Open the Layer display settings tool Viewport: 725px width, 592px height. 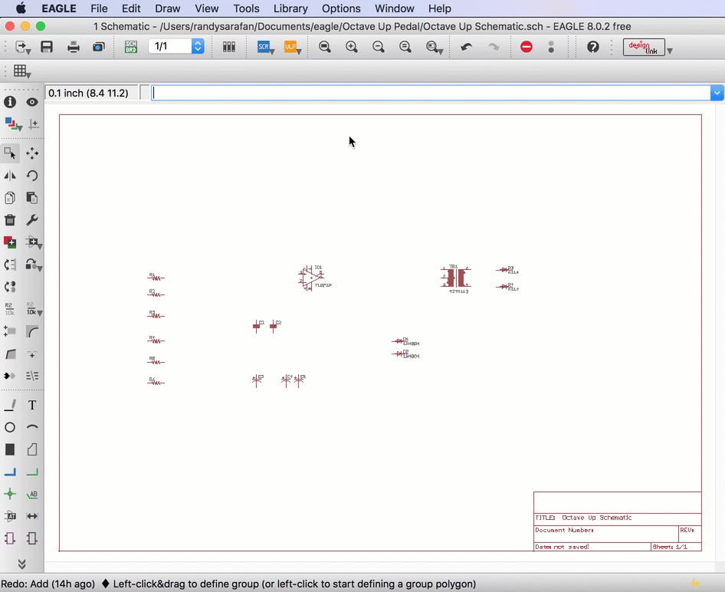(x=12, y=124)
